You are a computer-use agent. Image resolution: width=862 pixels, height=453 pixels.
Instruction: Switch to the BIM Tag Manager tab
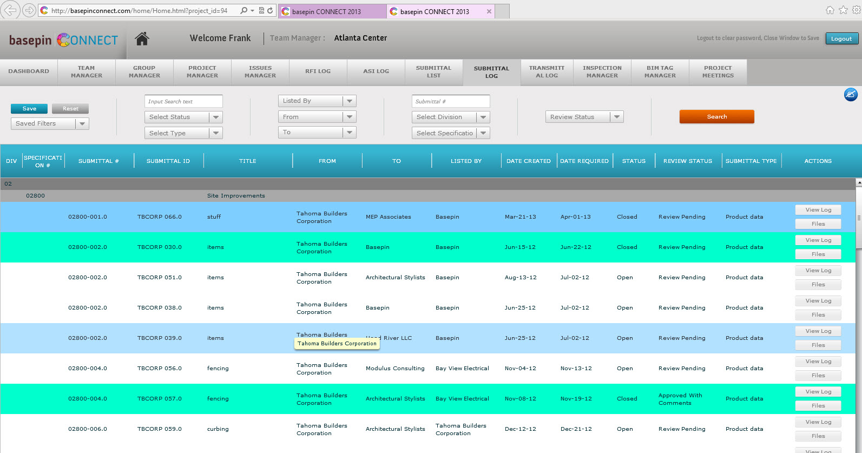click(660, 72)
